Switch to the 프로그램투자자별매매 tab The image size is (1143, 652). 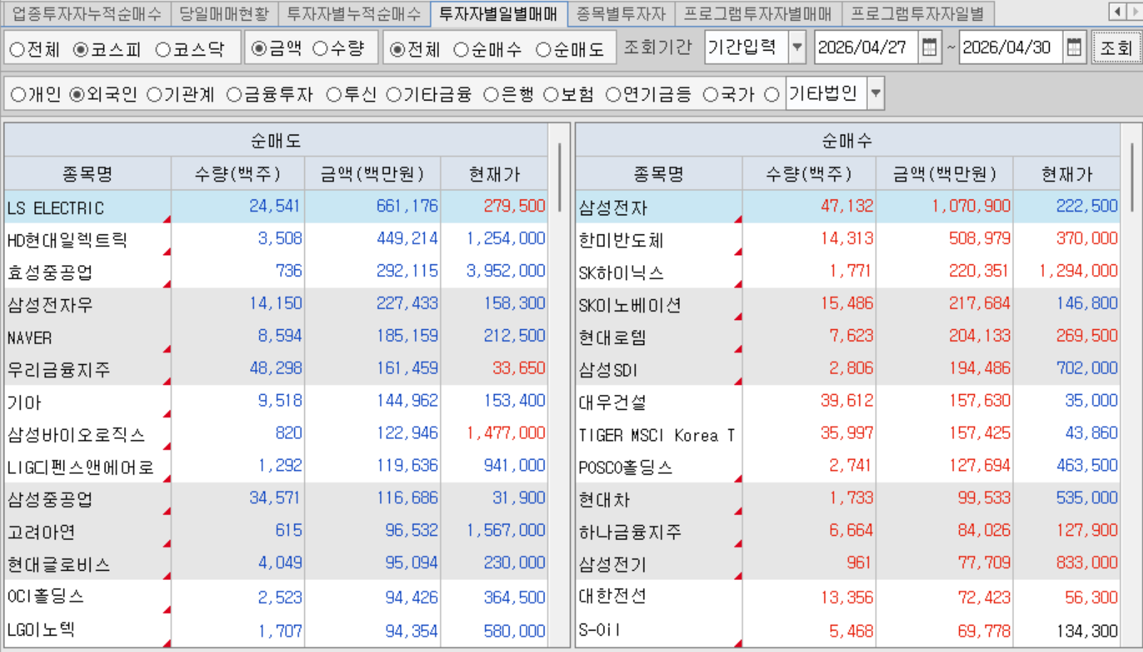758,13
